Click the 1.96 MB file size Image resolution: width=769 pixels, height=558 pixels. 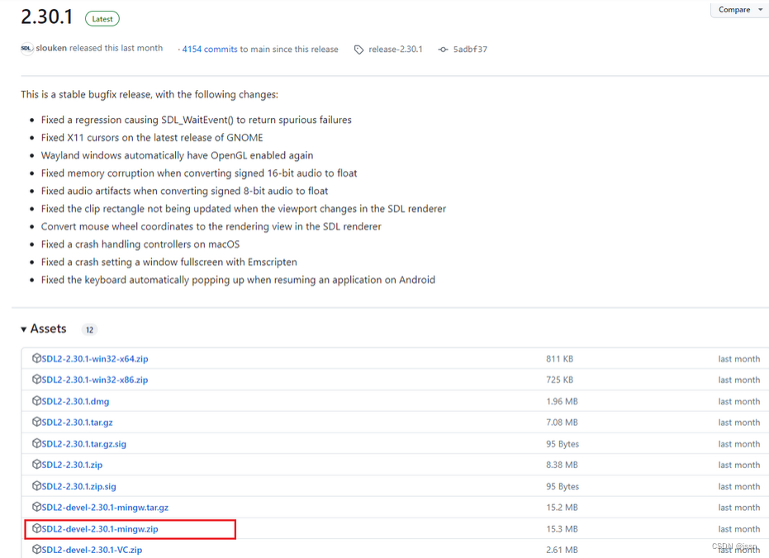pyautogui.click(x=562, y=401)
